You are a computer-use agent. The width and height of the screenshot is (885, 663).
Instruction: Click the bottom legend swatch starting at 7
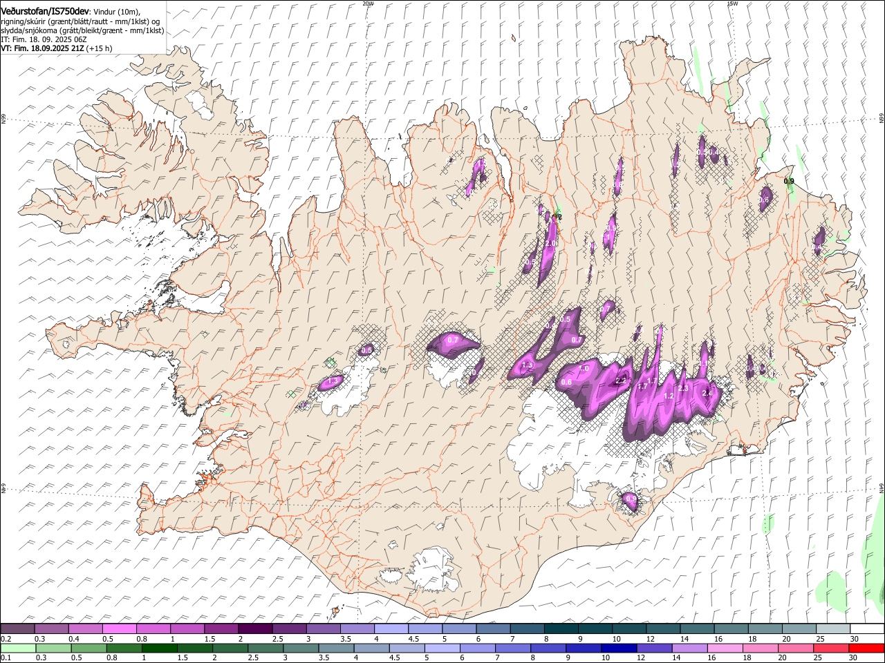click(513, 648)
